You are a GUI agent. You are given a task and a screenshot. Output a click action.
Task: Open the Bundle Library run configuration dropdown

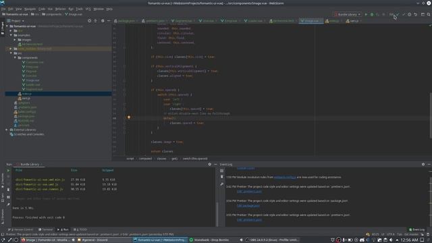click(347, 14)
